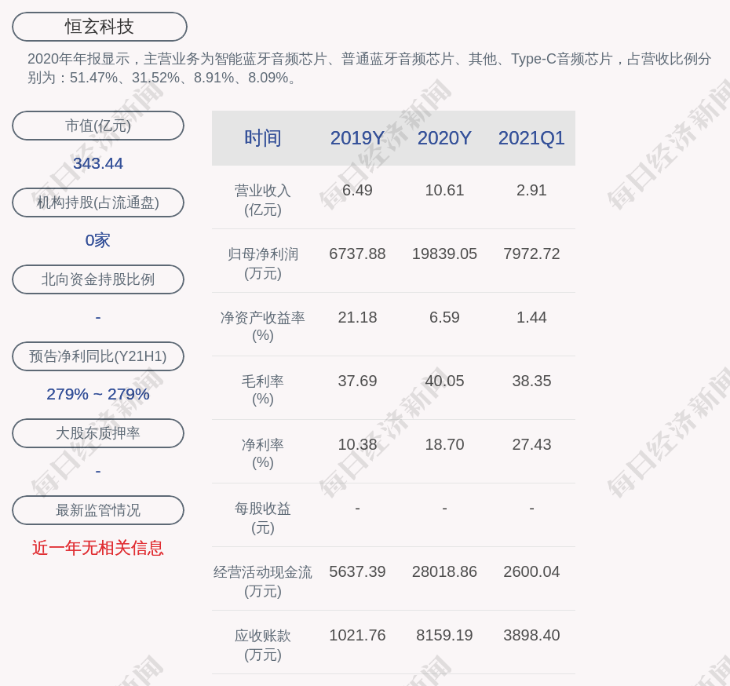Viewport: 730px width, 686px height.
Task: Select the 预告净利同比(Y21H1) label pill
Action: click(98, 356)
